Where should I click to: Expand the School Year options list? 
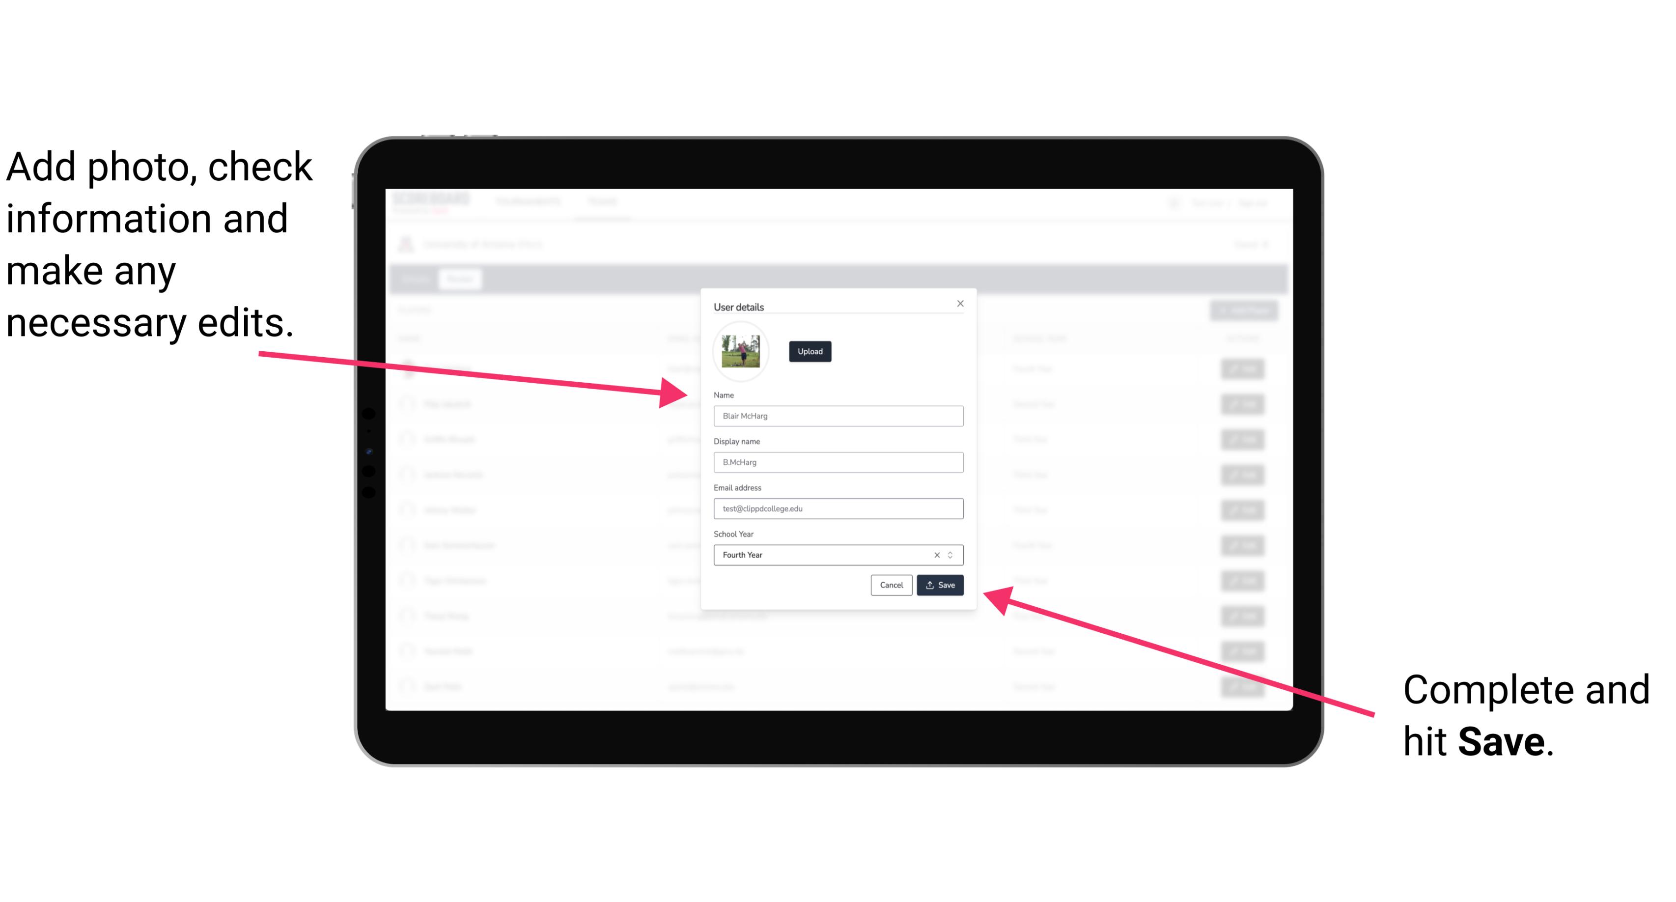[953, 554]
